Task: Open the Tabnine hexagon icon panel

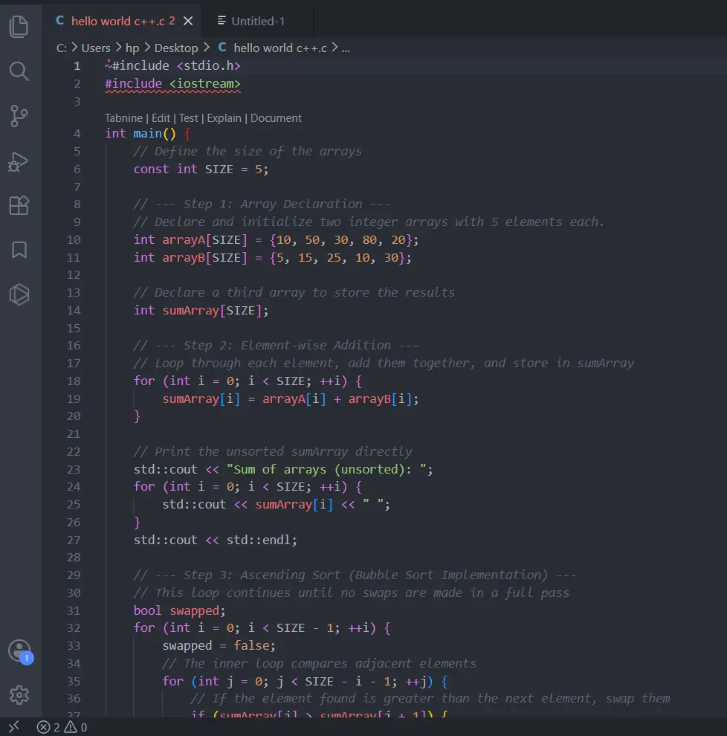Action: tap(19, 294)
